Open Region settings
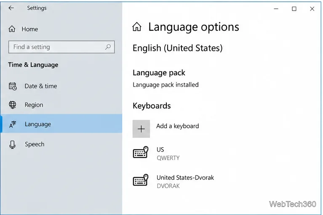The height and width of the screenshot is (215, 323). (x=61, y=105)
